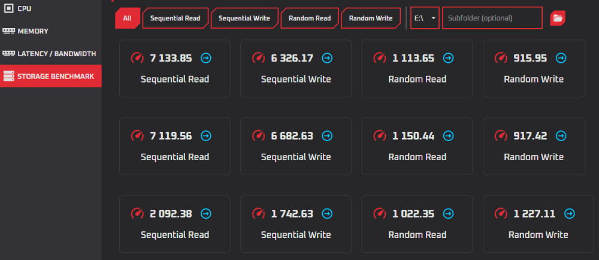Open the E:\ drive dropdown
Image resolution: width=599 pixels, height=260 pixels.
pos(425,18)
